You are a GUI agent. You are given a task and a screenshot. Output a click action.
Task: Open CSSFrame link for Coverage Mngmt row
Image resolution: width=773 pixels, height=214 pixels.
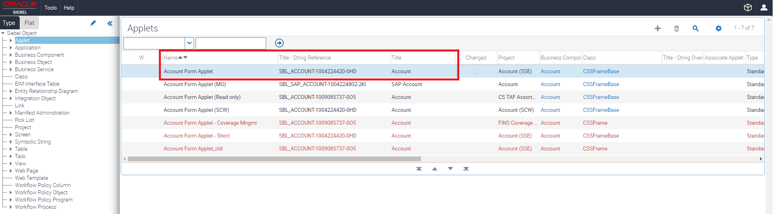tap(595, 123)
